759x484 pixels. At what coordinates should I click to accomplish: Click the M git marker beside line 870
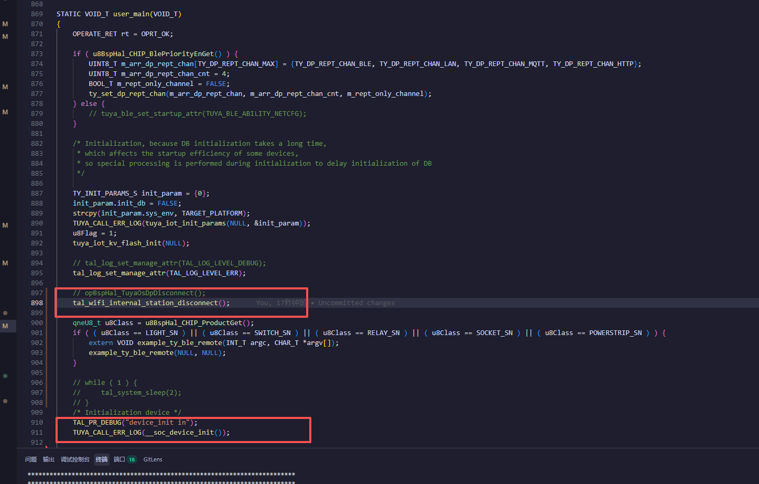pyautogui.click(x=5, y=24)
